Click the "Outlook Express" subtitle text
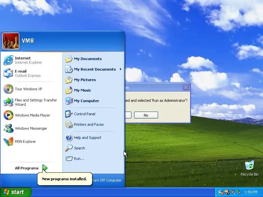This screenshot has height=197, width=263. pyautogui.click(x=28, y=76)
